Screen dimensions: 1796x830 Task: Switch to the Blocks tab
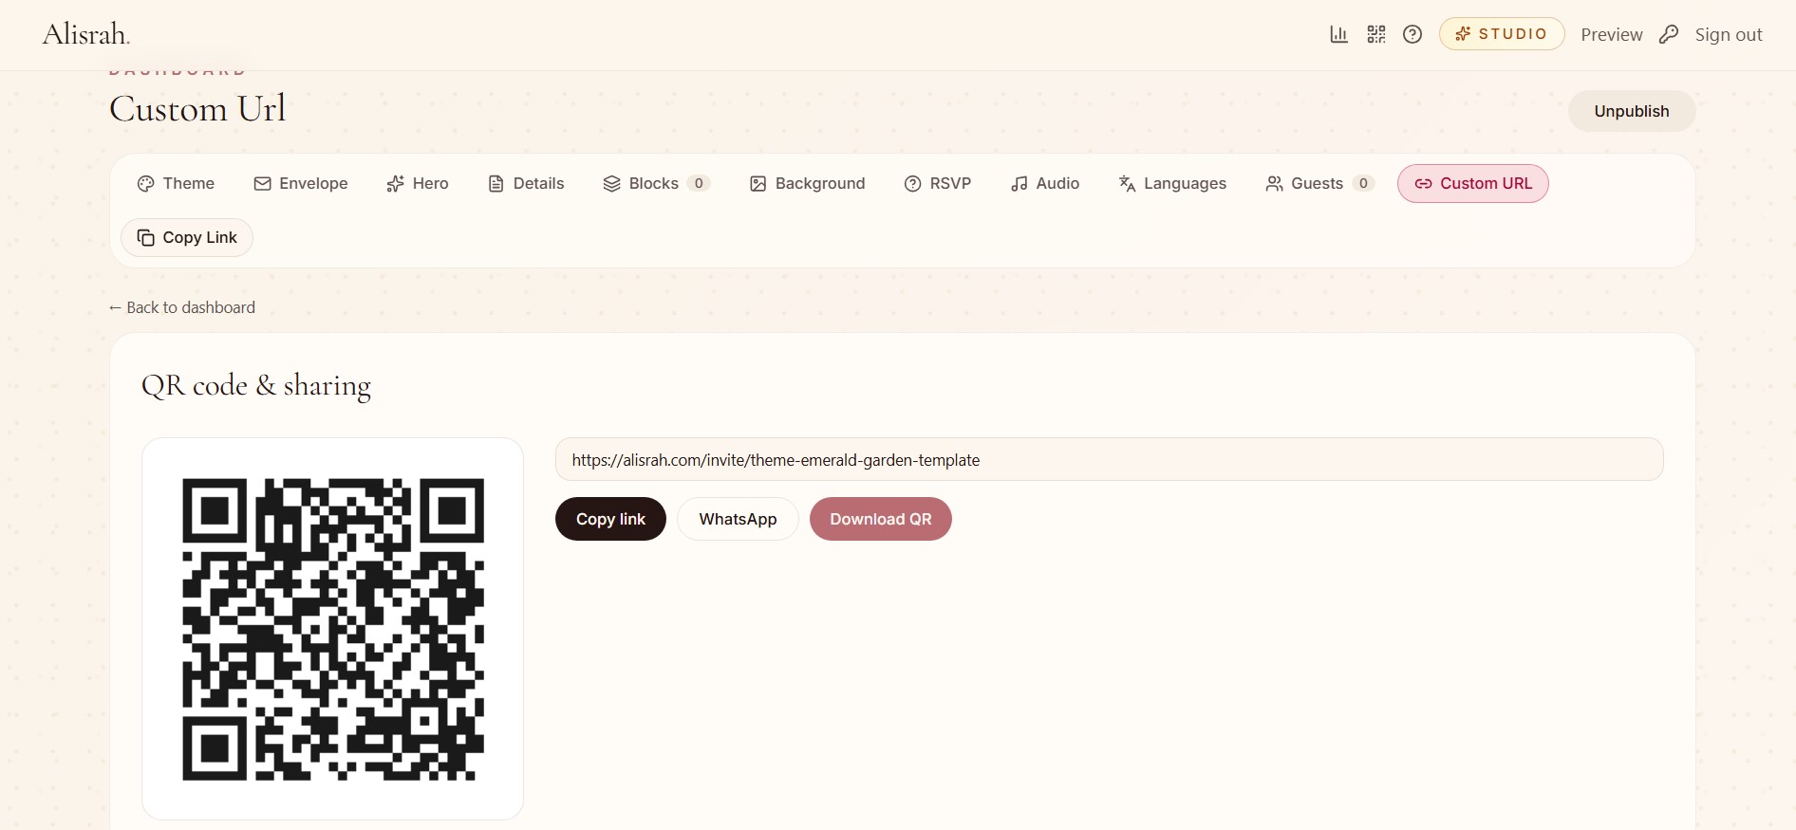[657, 183]
